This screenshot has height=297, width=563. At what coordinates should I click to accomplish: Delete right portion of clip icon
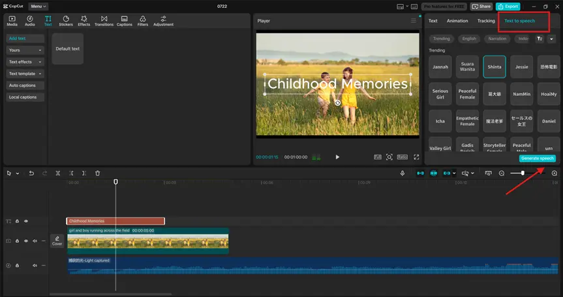[x=84, y=173]
